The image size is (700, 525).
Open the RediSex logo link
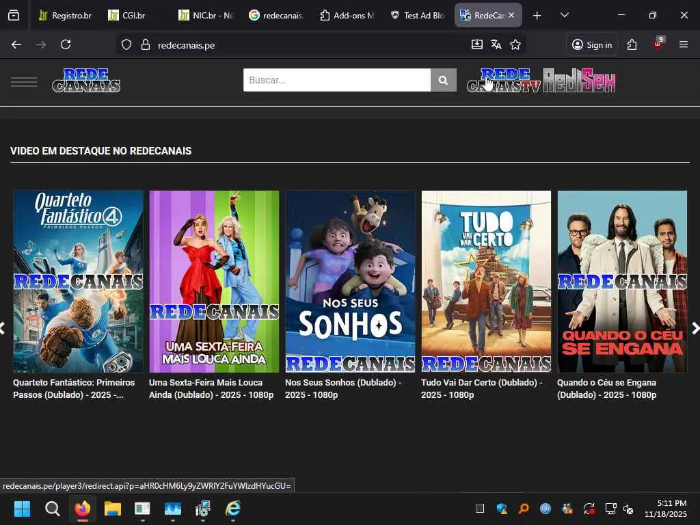[x=580, y=81]
